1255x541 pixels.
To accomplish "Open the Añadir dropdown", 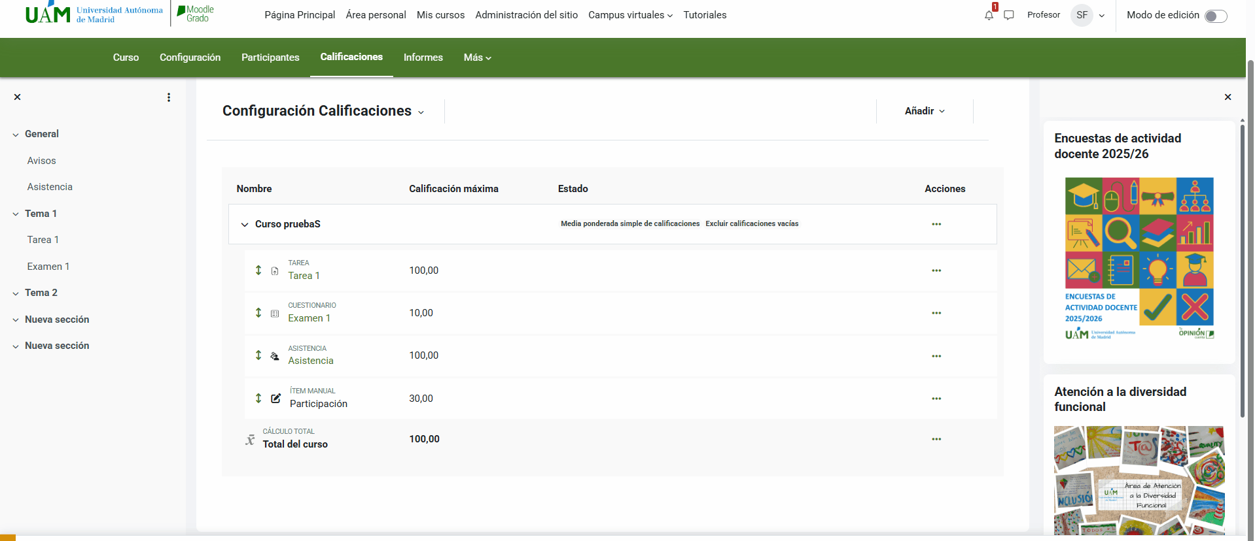I will pyautogui.click(x=924, y=111).
